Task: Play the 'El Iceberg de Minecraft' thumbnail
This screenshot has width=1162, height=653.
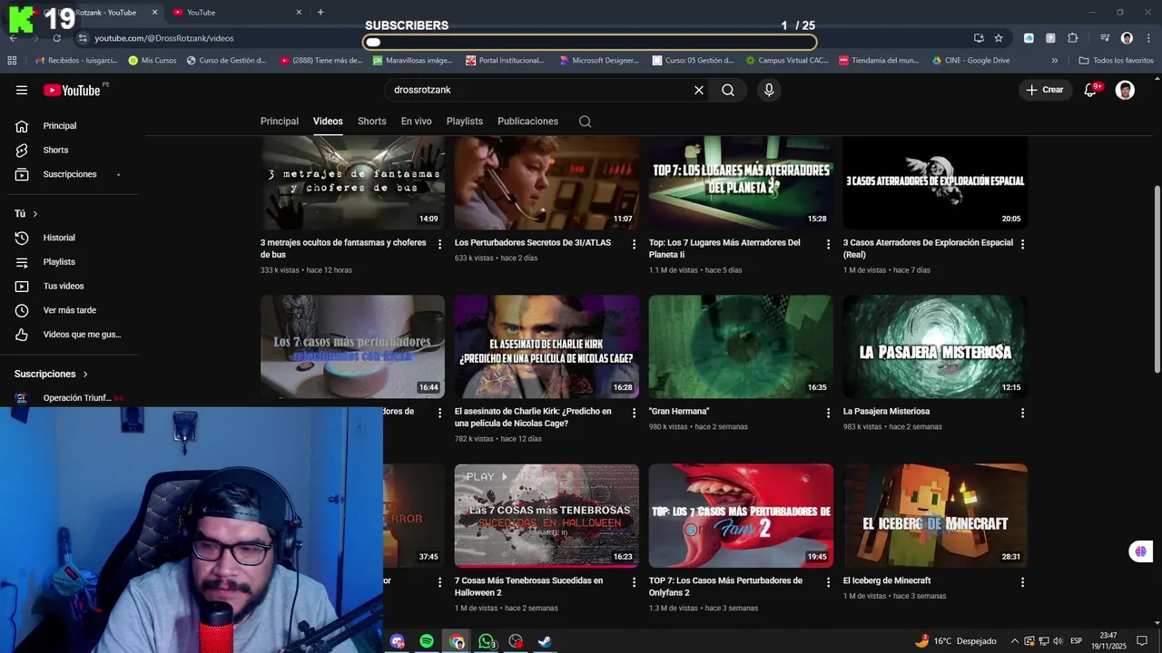Action: pyautogui.click(x=935, y=515)
